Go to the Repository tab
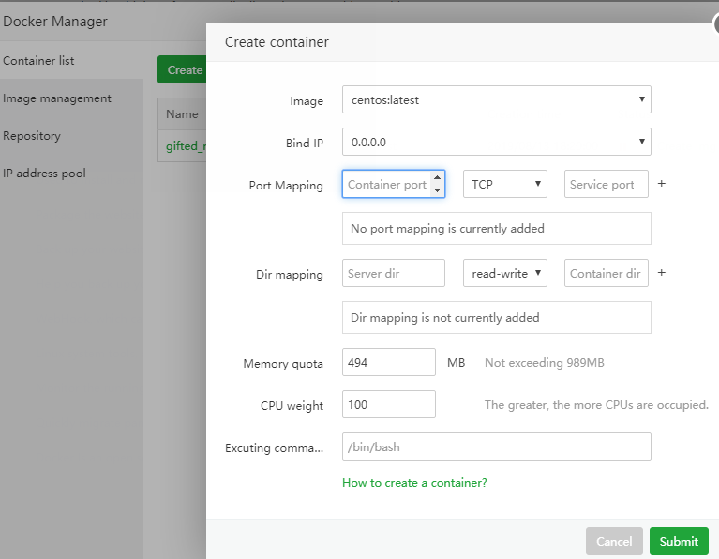The width and height of the screenshot is (719, 559). pyautogui.click(x=32, y=136)
